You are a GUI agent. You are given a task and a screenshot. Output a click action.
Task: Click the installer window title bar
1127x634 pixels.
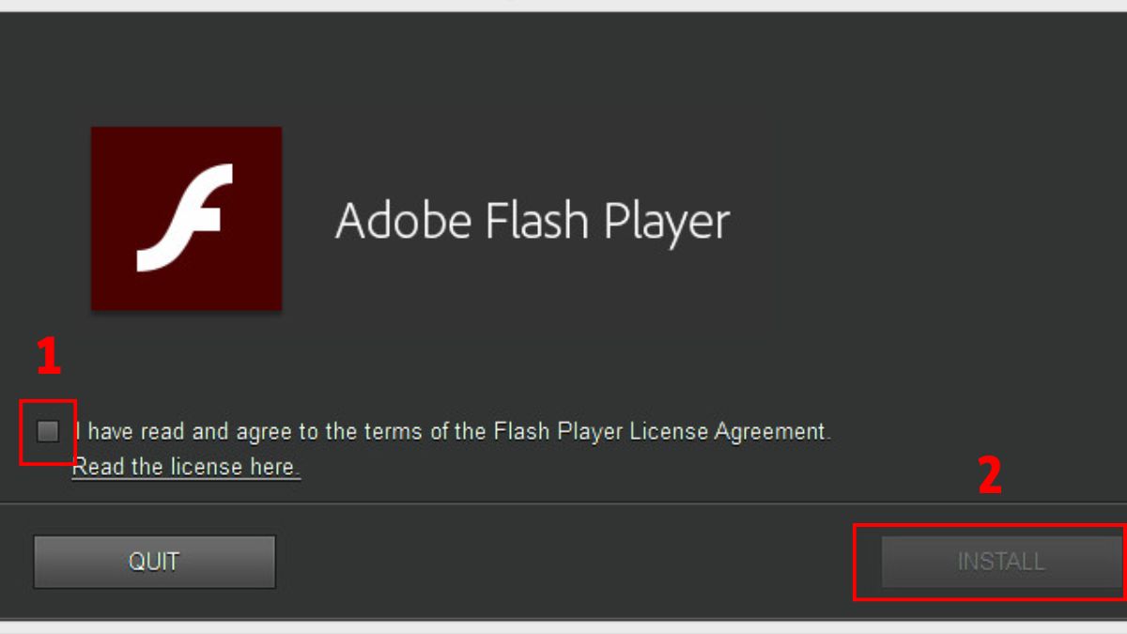pyautogui.click(x=563, y=5)
